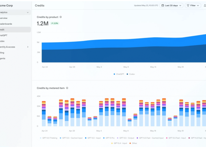
Task: Click the May 14 label under area chart
Action: pyautogui.click(x=153, y=67)
